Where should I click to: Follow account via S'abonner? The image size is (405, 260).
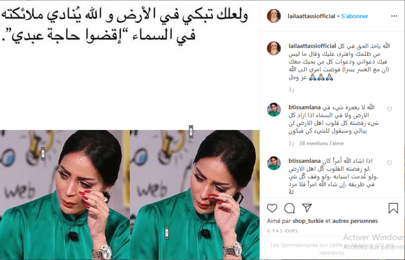coord(355,16)
